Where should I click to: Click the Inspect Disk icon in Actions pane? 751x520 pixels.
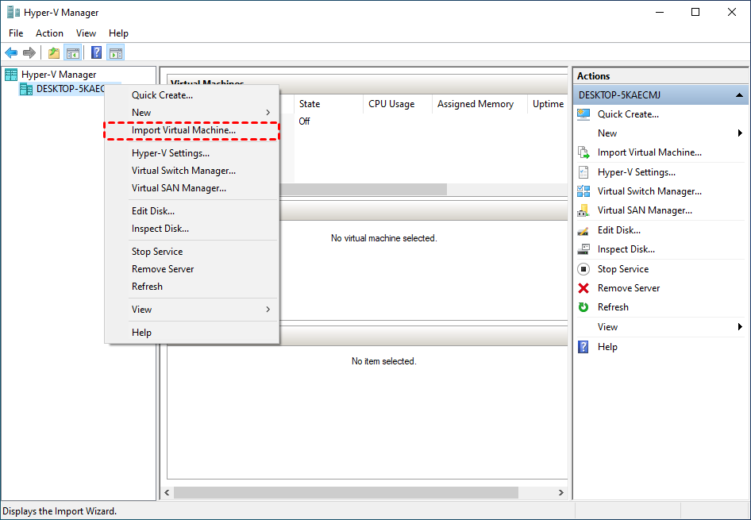583,249
